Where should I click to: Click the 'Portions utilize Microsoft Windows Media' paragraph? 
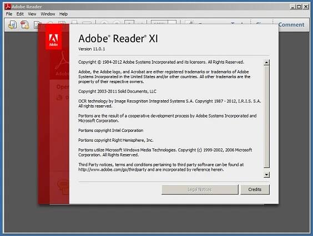[x=165, y=152]
